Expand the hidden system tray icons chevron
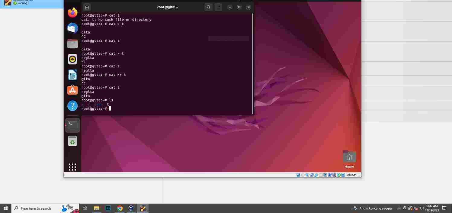Image resolution: width=452 pixels, height=213 pixels. coord(399,208)
